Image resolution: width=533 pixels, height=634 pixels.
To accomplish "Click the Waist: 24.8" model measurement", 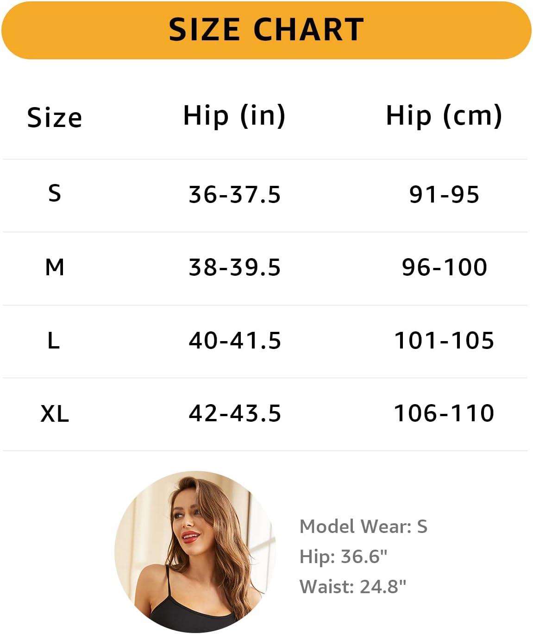I will tap(353, 587).
